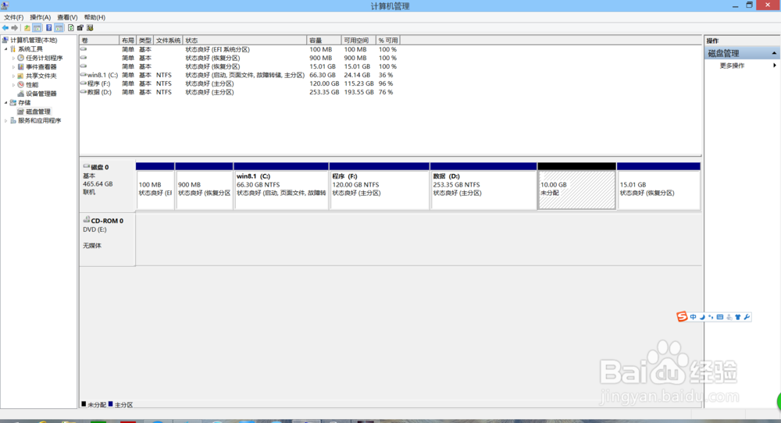The height and width of the screenshot is (423, 781).
Task: Collapse the 系统工具 tree node
Action: 5,49
